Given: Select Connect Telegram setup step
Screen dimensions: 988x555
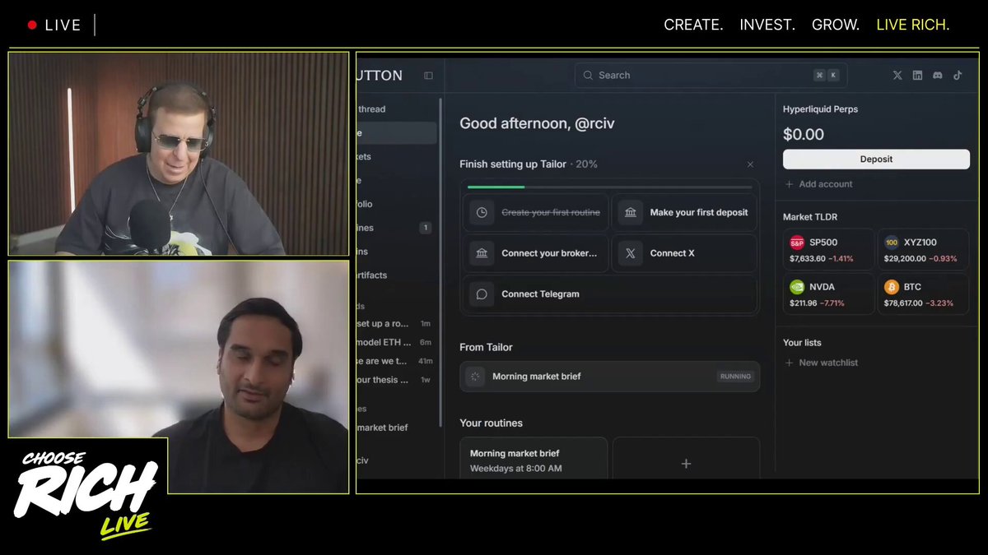Looking at the screenshot, I should coord(609,294).
